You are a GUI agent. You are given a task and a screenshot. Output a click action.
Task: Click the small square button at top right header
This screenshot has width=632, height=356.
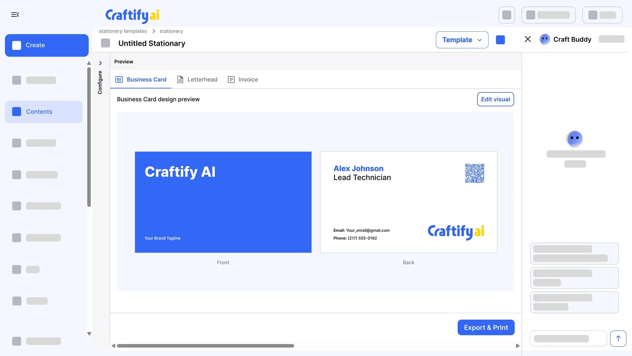[506, 15]
